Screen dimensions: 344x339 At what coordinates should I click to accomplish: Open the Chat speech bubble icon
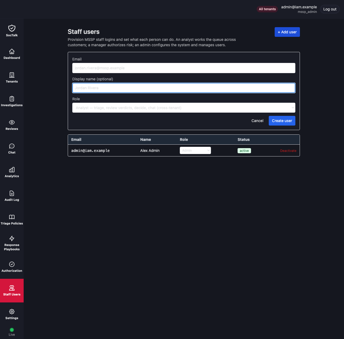click(12, 146)
